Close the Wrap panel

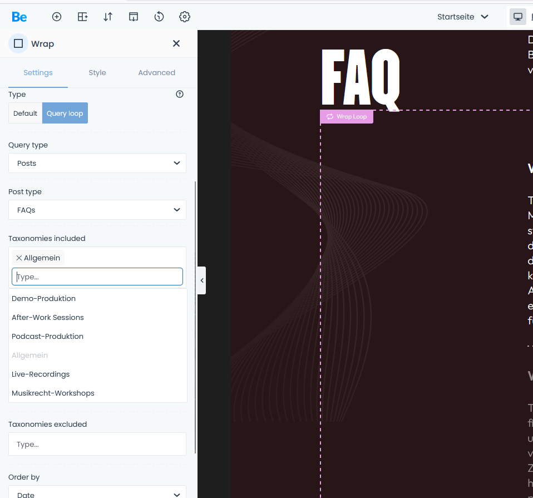176,43
